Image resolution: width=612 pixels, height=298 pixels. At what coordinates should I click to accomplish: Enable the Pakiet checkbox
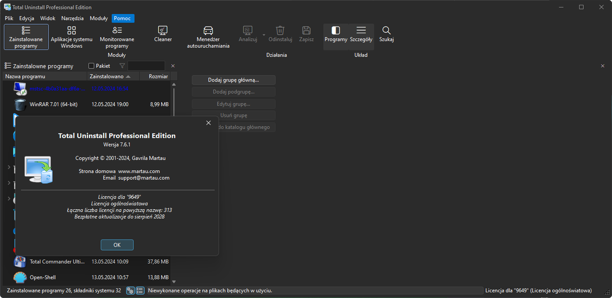point(92,66)
